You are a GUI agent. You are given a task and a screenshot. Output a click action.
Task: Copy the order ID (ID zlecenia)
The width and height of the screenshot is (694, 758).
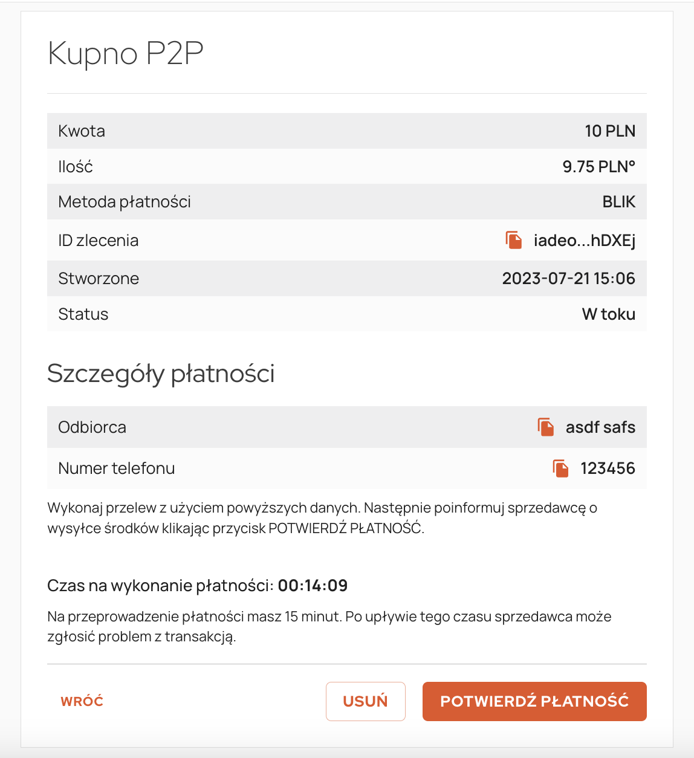point(514,240)
